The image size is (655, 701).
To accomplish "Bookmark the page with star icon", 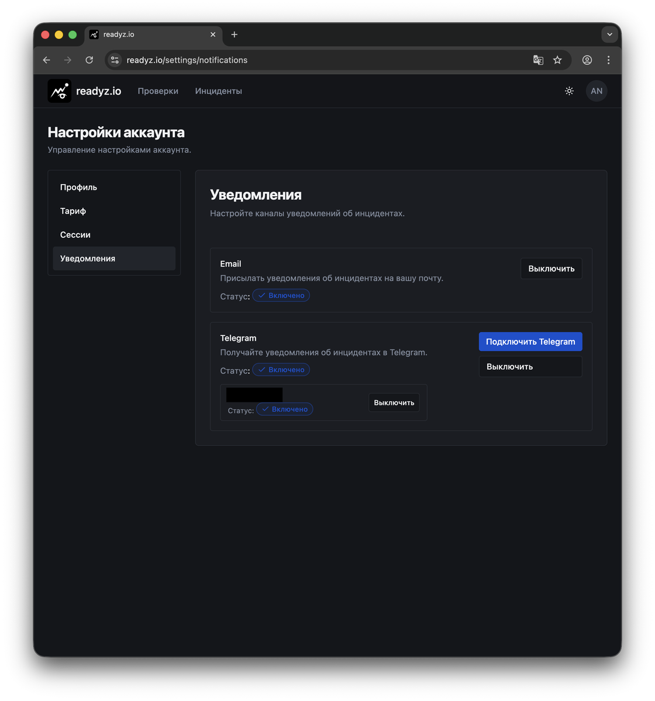I will tap(557, 60).
